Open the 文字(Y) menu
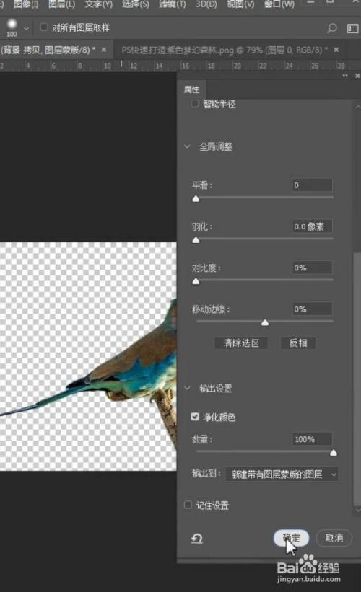 pos(98,4)
